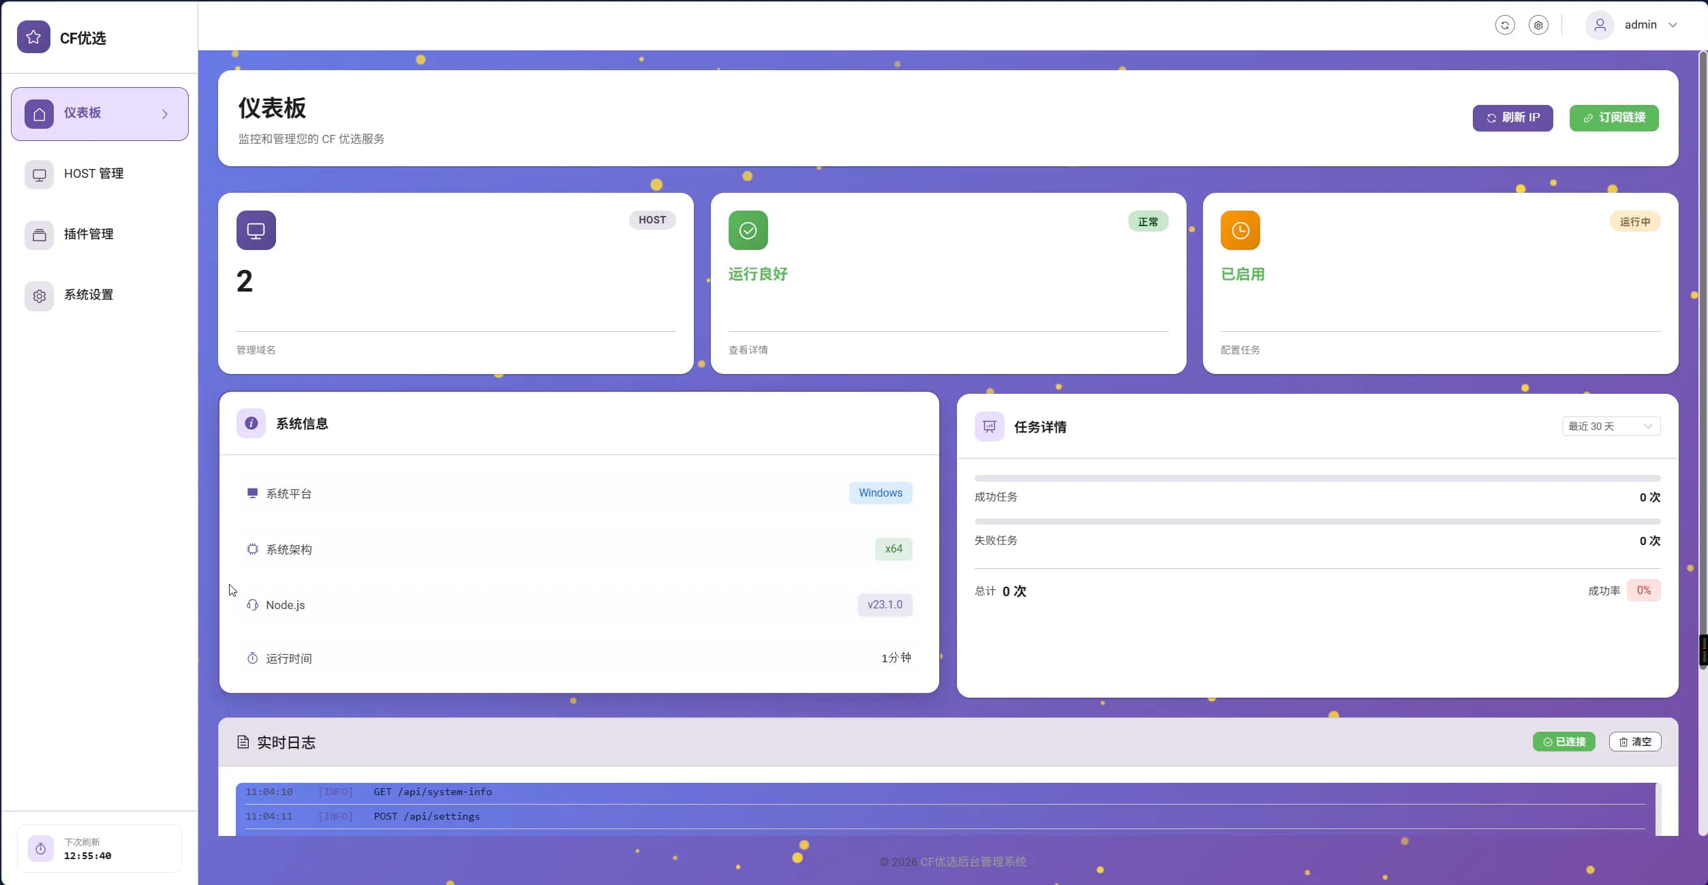The height and width of the screenshot is (885, 1708).
Task: Open the 配置任务 link
Action: tap(1240, 350)
